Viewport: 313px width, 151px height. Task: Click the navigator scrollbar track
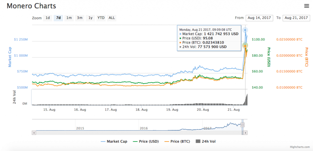[x=138, y=133]
